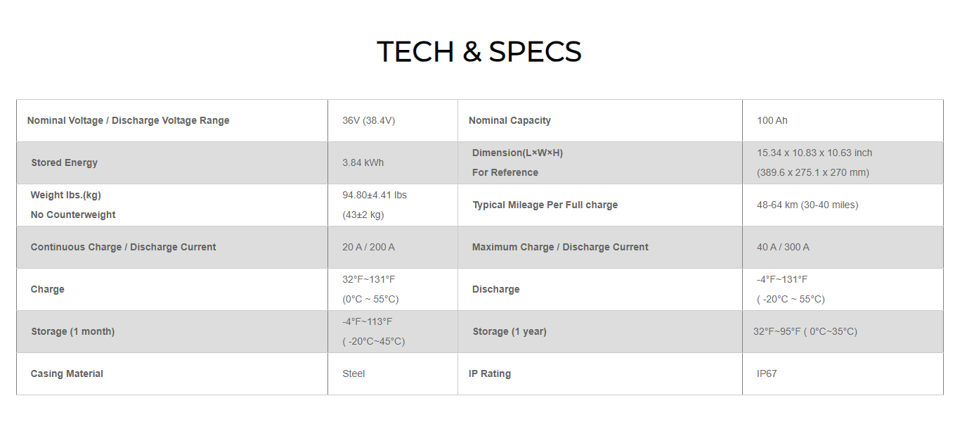Viewport: 967px width, 422px height.
Task: Click the Steel casing material value
Action: (x=353, y=373)
